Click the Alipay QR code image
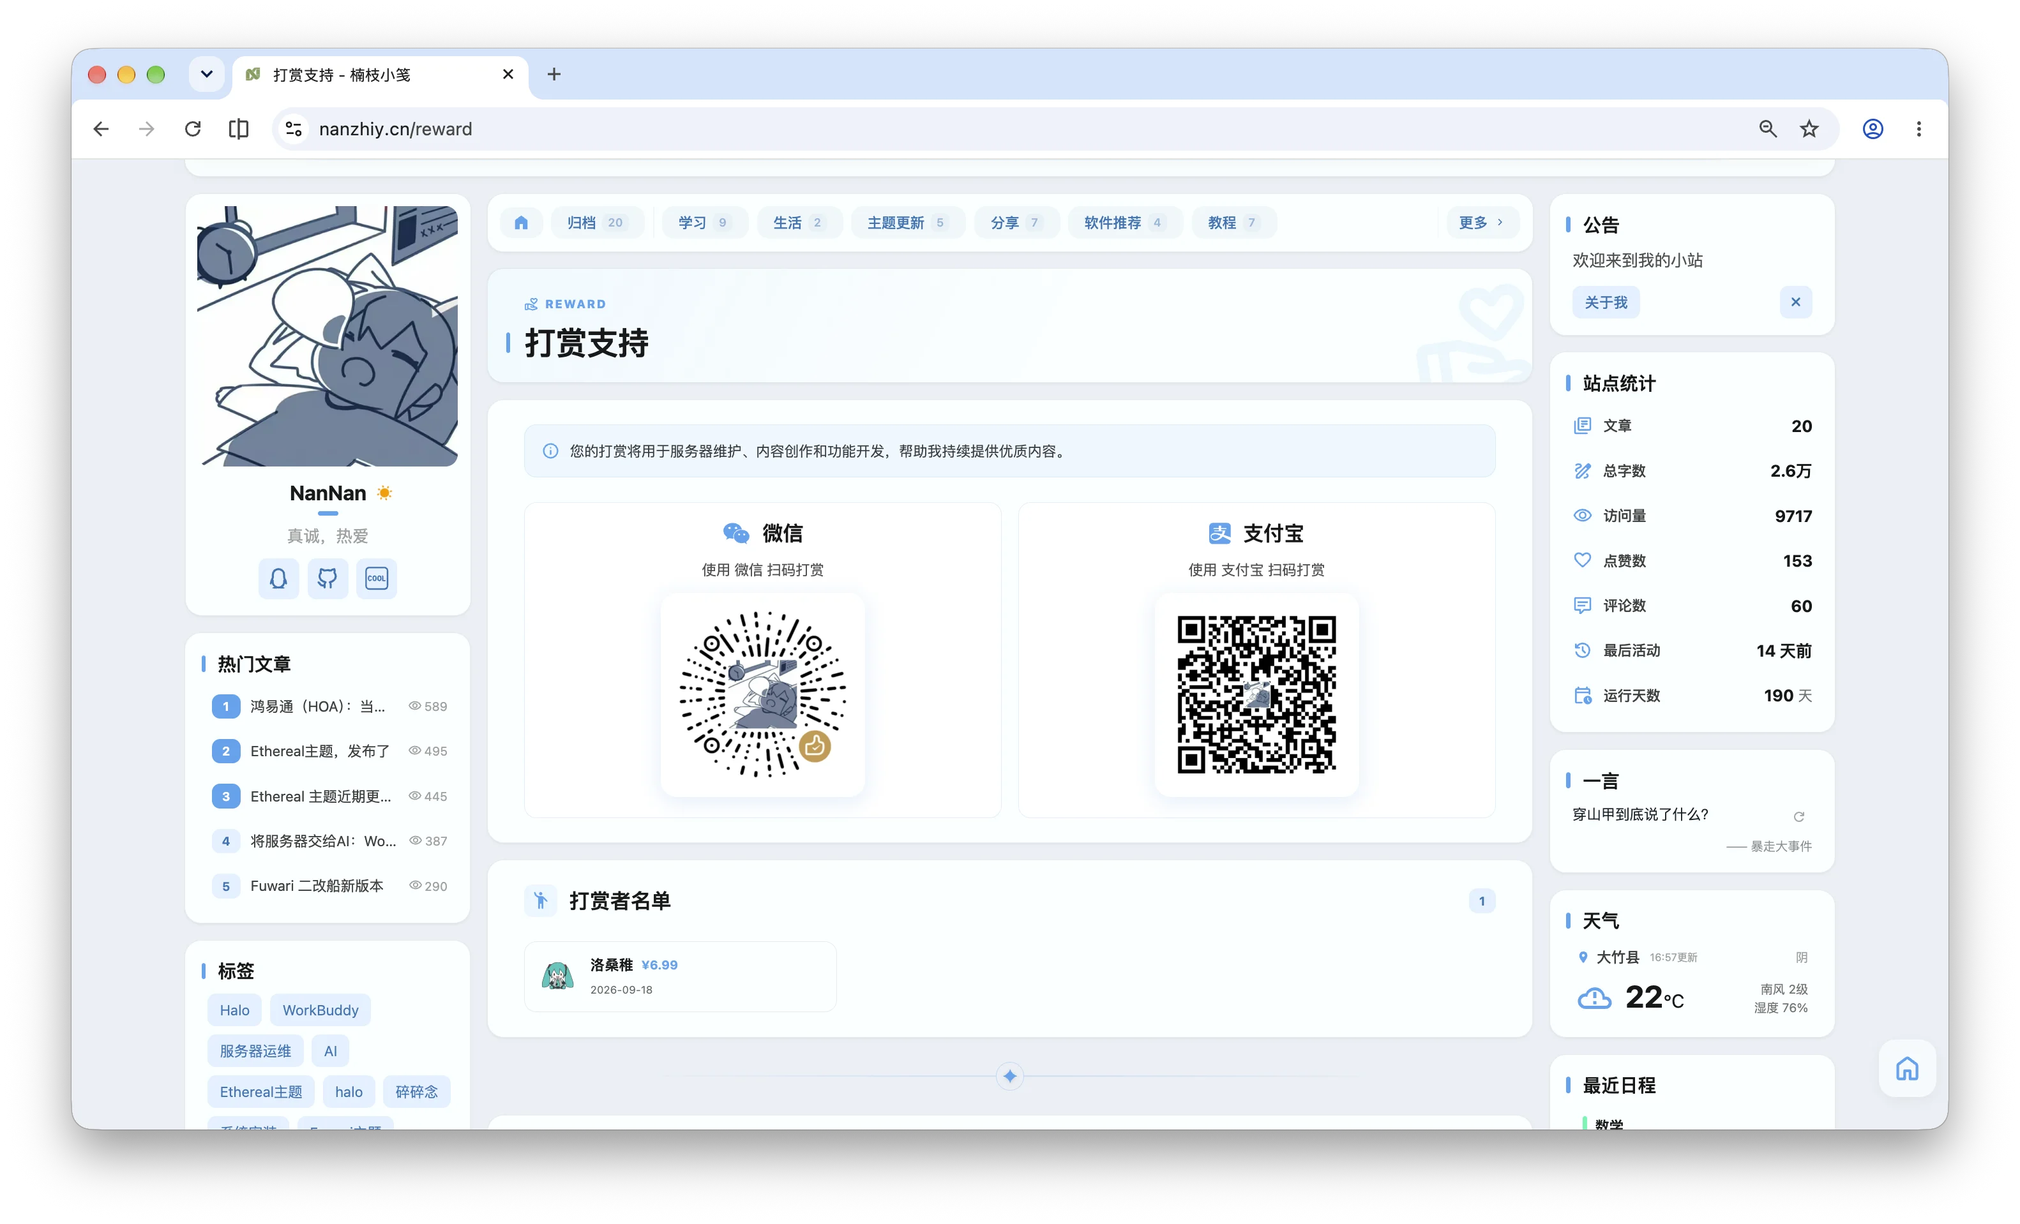The image size is (2020, 1224). click(1257, 694)
